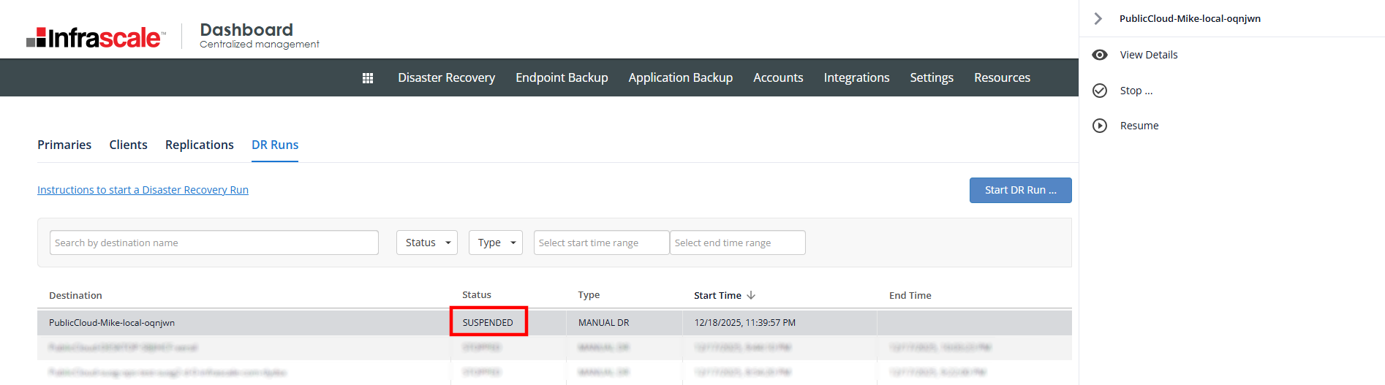This screenshot has width=1385, height=385.
Task: Click the Resume play icon
Action: 1099,126
